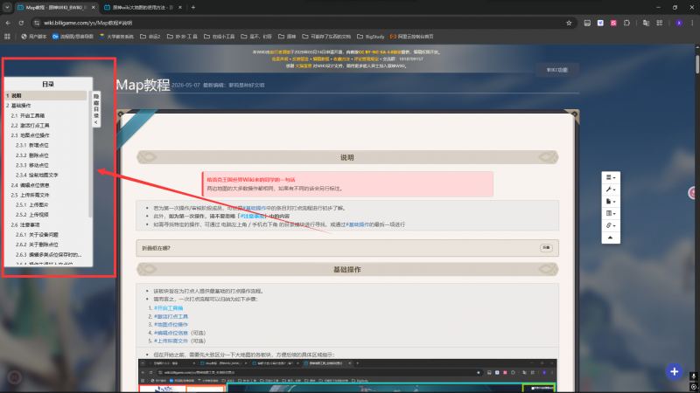
Task: Open the 命运2 bookmark folder
Action: click(x=150, y=37)
